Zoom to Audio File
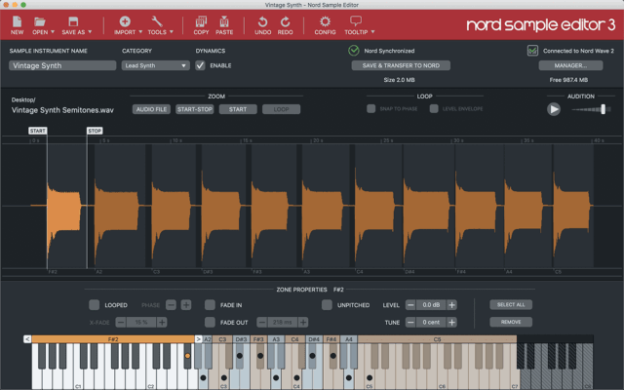Screen dimensions: 624x390 (152, 109)
